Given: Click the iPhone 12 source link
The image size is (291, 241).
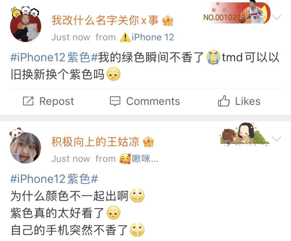Looking at the screenshot, I should click(x=153, y=37).
